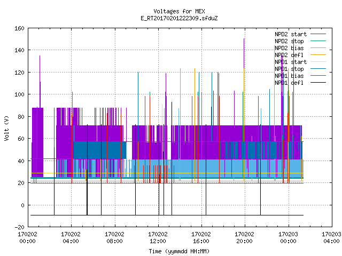The image size is (342, 256).
Task: Click the 170202 08:00 time tick label
Action: coord(114,238)
